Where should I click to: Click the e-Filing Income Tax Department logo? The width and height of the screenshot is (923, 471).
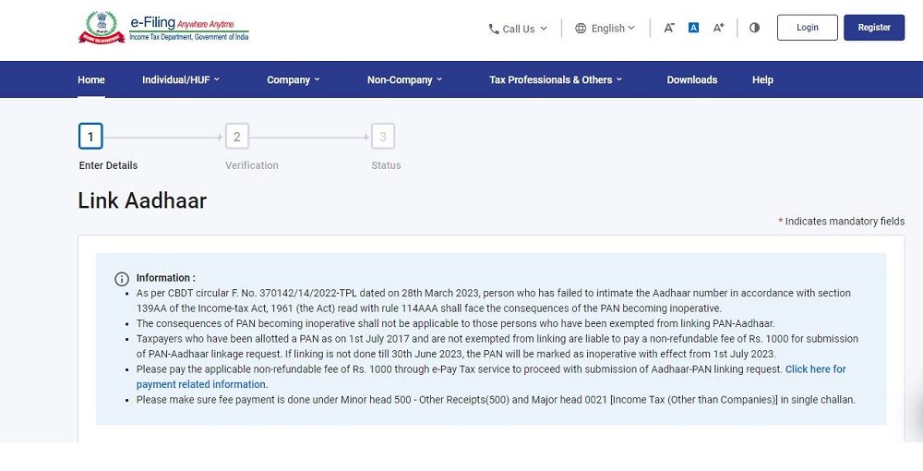point(163,28)
